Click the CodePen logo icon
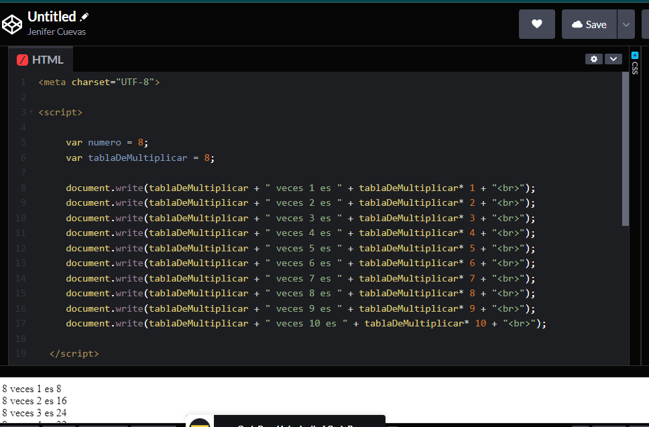 pos(12,24)
